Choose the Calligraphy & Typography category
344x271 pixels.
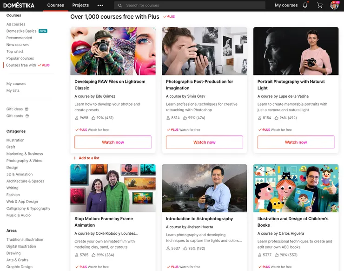click(28, 208)
